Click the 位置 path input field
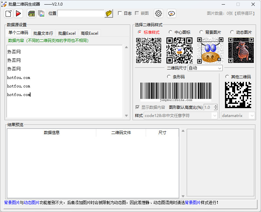261x212 pixels. (81, 13)
